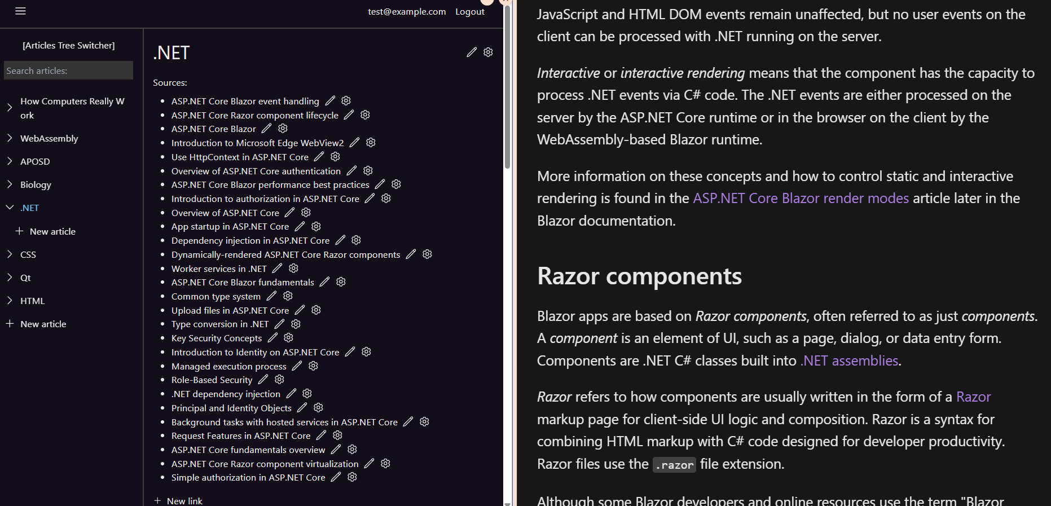This screenshot has width=1051, height=506.
Task: Open 'Key Security Concepts' source link
Action: [x=217, y=338]
